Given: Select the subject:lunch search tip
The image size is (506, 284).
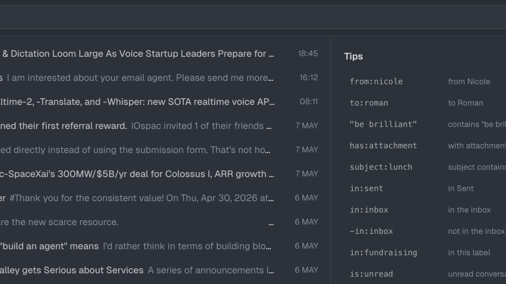Looking at the screenshot, I should pos(381,167).
